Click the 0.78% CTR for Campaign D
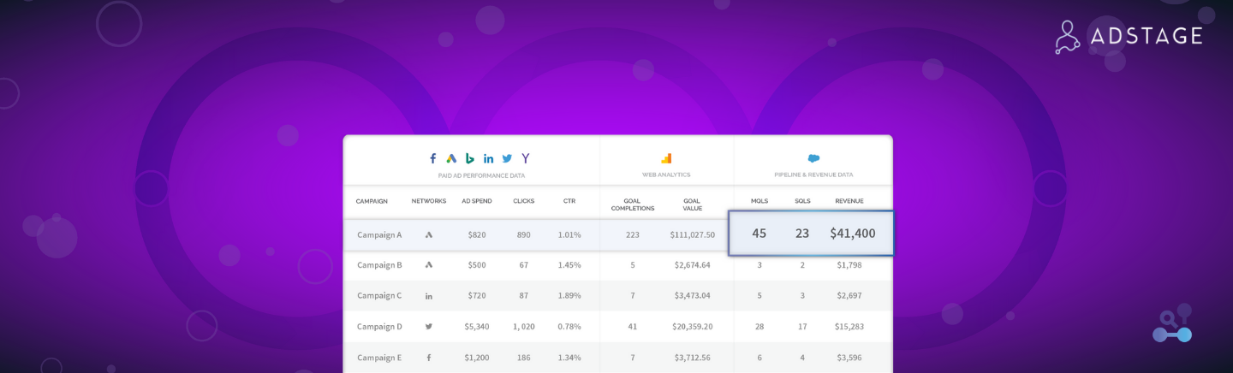Screen dimensions: 1233x373 coord(569,327)
